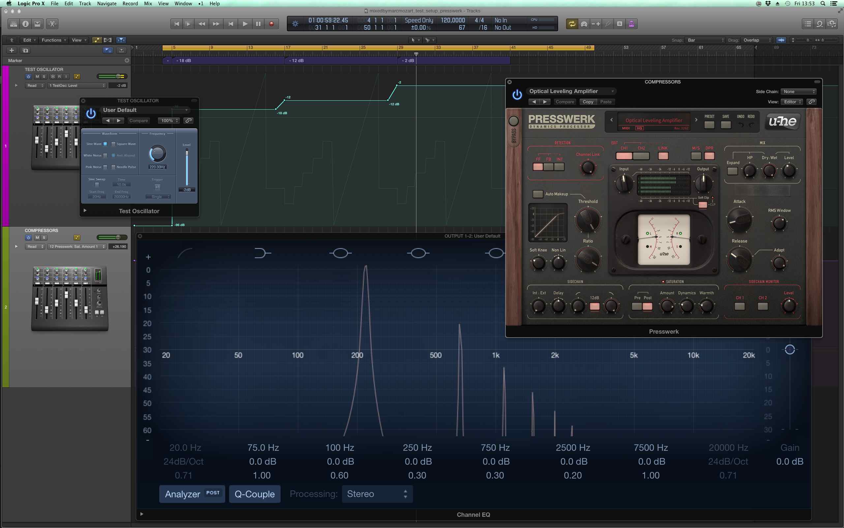Open the List Editors icon
This screenshot has height=528, width=844.
[808, 24]
